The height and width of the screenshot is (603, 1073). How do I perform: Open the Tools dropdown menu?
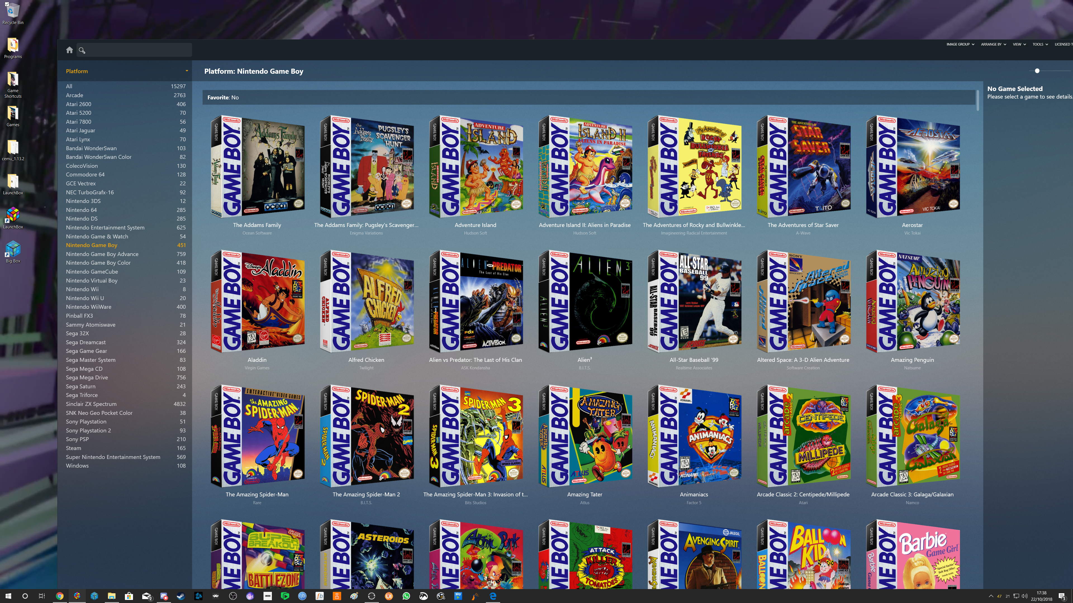[x=1040, y=44]
